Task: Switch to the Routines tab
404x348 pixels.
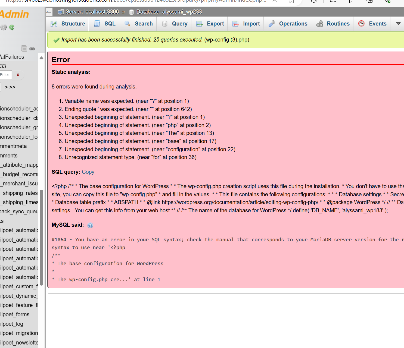Action: [333, 24]
